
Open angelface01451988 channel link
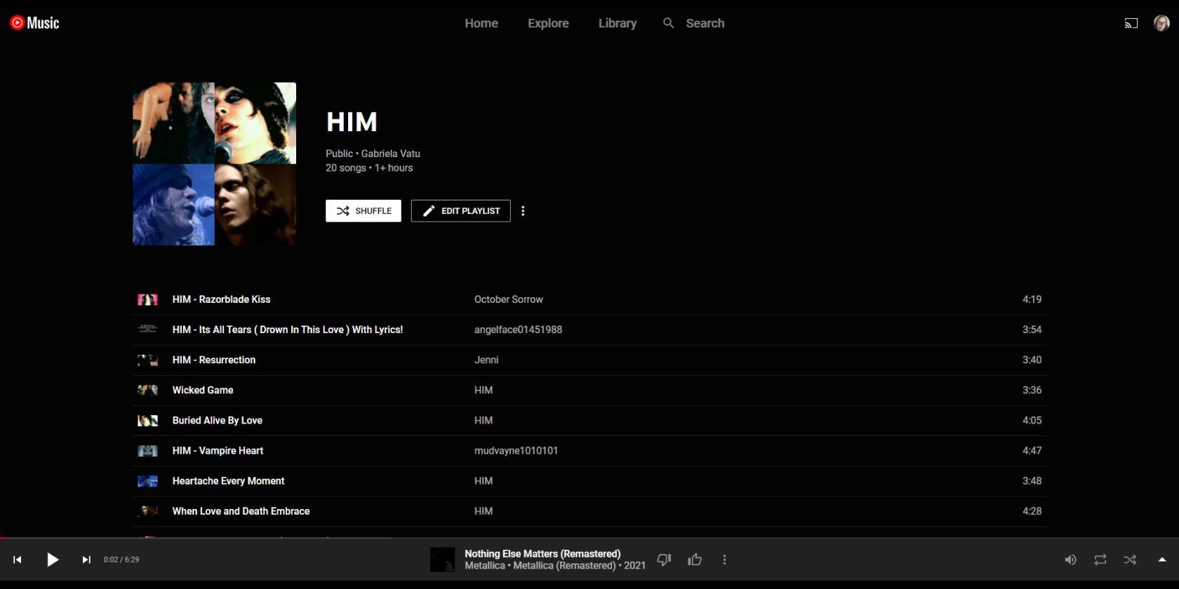[518, 330]
